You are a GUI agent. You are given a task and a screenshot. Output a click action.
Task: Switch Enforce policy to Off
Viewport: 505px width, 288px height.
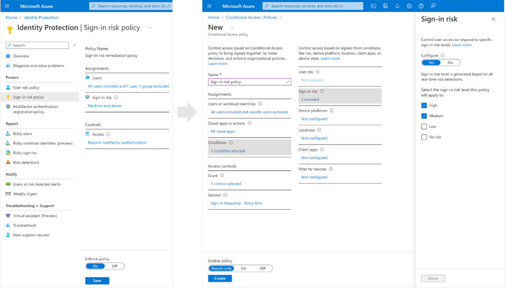coord(114,266)
